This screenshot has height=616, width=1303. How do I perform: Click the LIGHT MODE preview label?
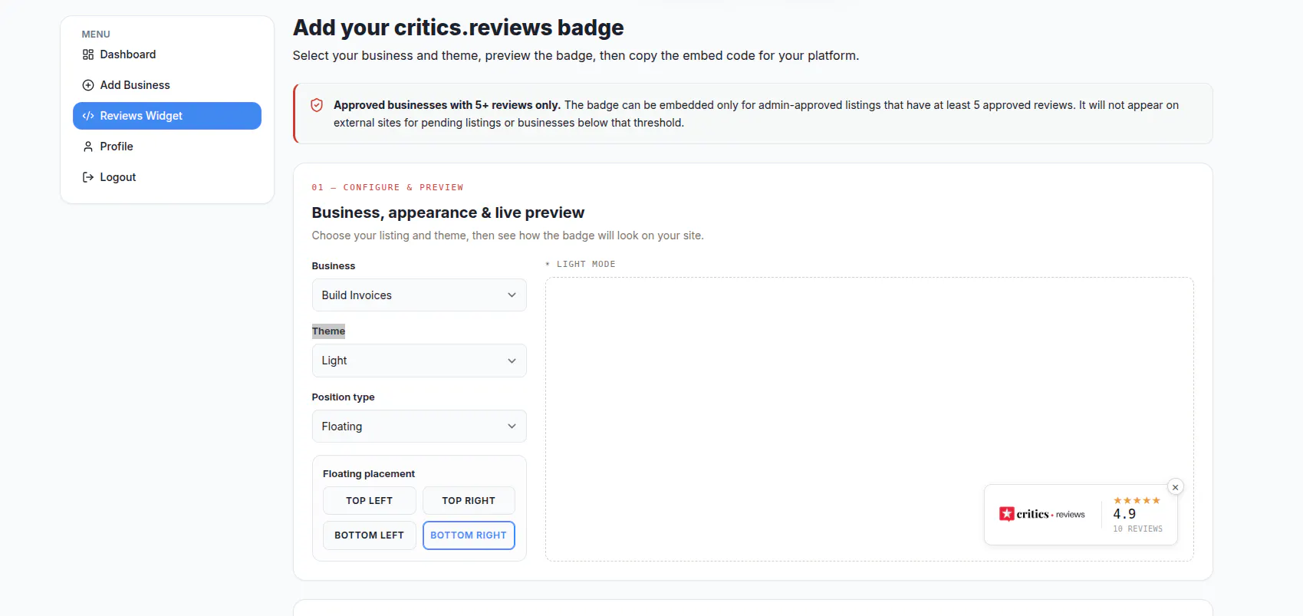point(581,264)
